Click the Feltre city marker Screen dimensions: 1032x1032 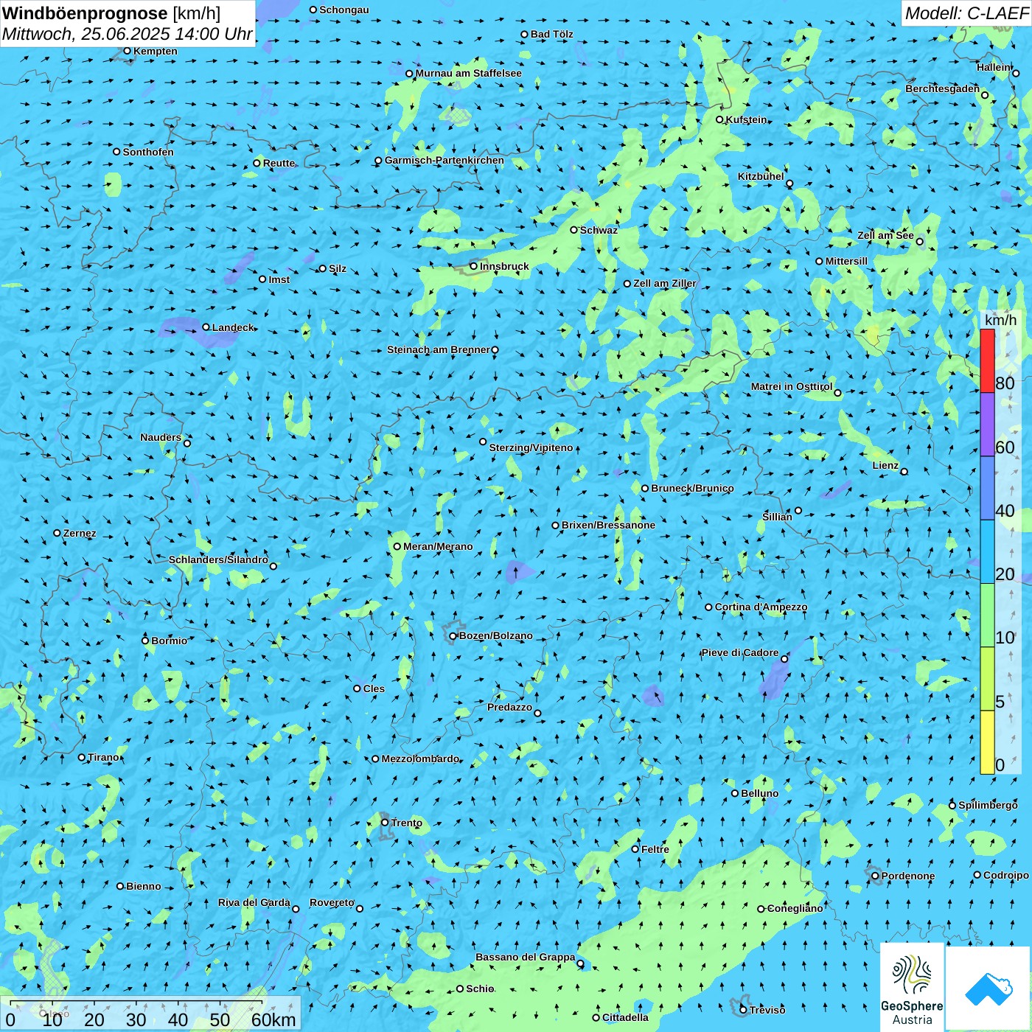(x=635, y=849)
